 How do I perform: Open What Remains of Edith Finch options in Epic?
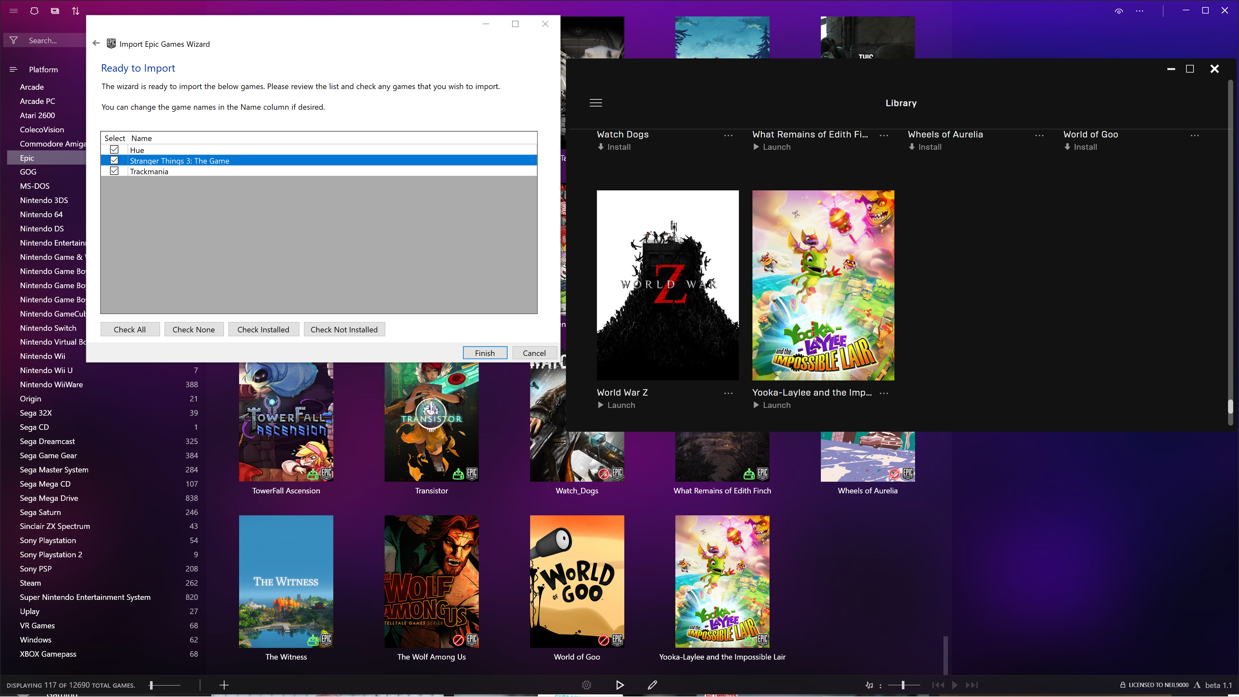tap(883, 135)
